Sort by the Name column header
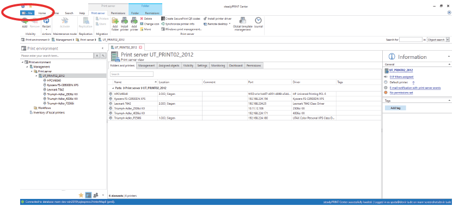453x206 pixels. click(135, 82)
